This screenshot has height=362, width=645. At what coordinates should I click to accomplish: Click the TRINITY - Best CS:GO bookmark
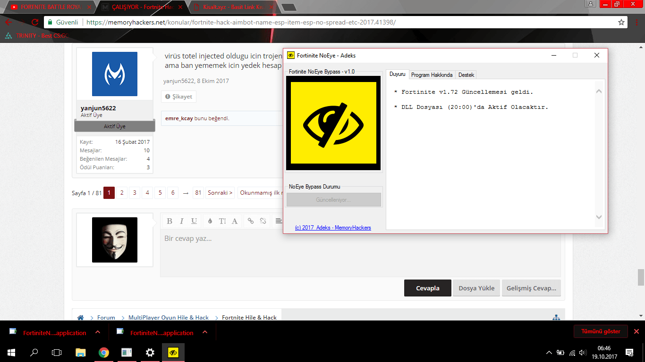pos(37,36)
